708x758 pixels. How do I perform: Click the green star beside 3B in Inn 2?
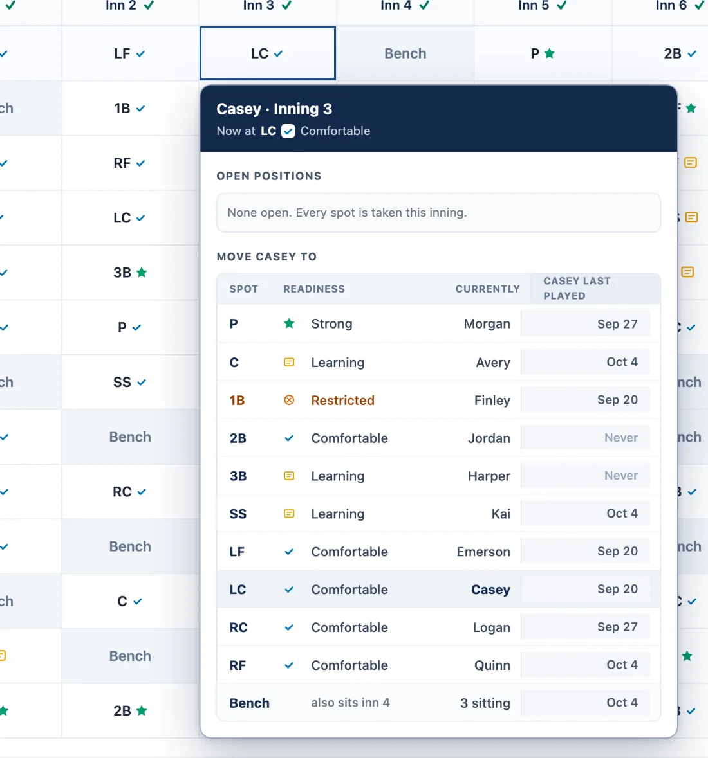pyautogui.click(x=142, y=272)
